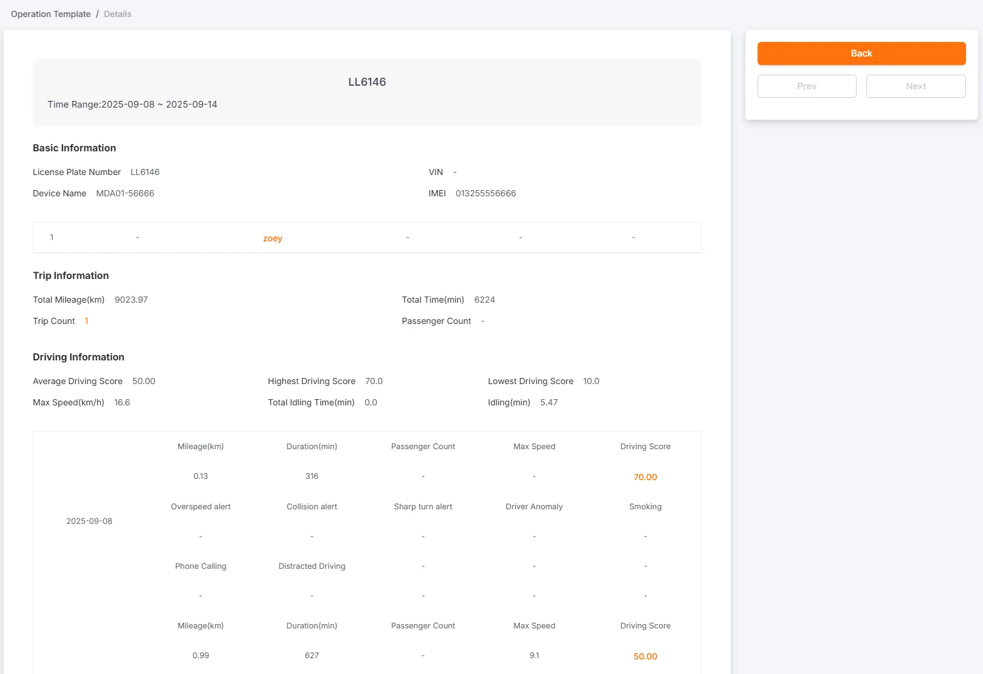The height and width of the screenshot is (674, 983).
Task: Click the Device Name MDA01-56666
Action: pyautogui.click(x=125, y=193)
